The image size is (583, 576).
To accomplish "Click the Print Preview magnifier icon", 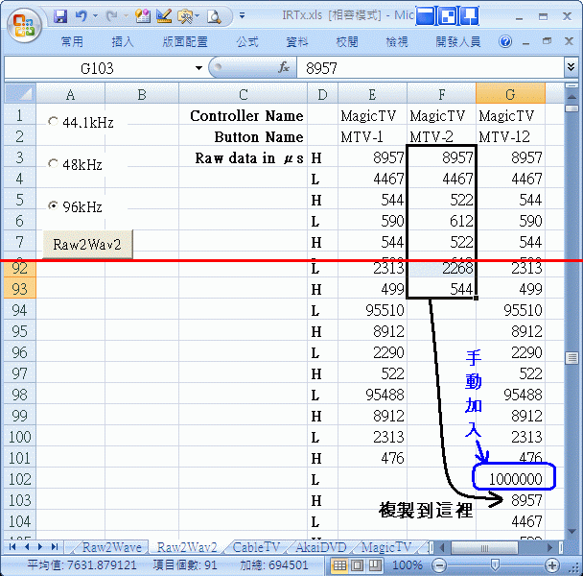I will (x=214, y=16).
